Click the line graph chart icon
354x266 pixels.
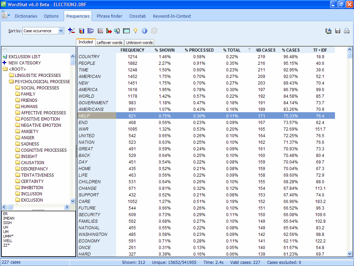point(100,31)
